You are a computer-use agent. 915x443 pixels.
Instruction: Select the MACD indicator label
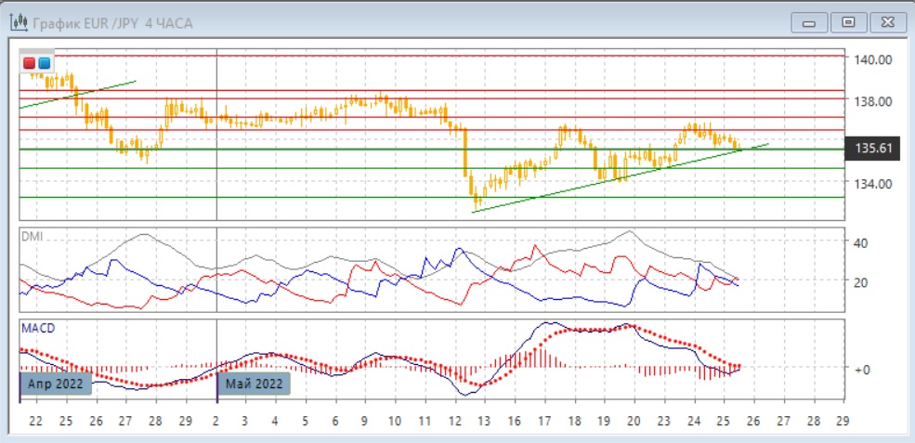pos(36,328)
